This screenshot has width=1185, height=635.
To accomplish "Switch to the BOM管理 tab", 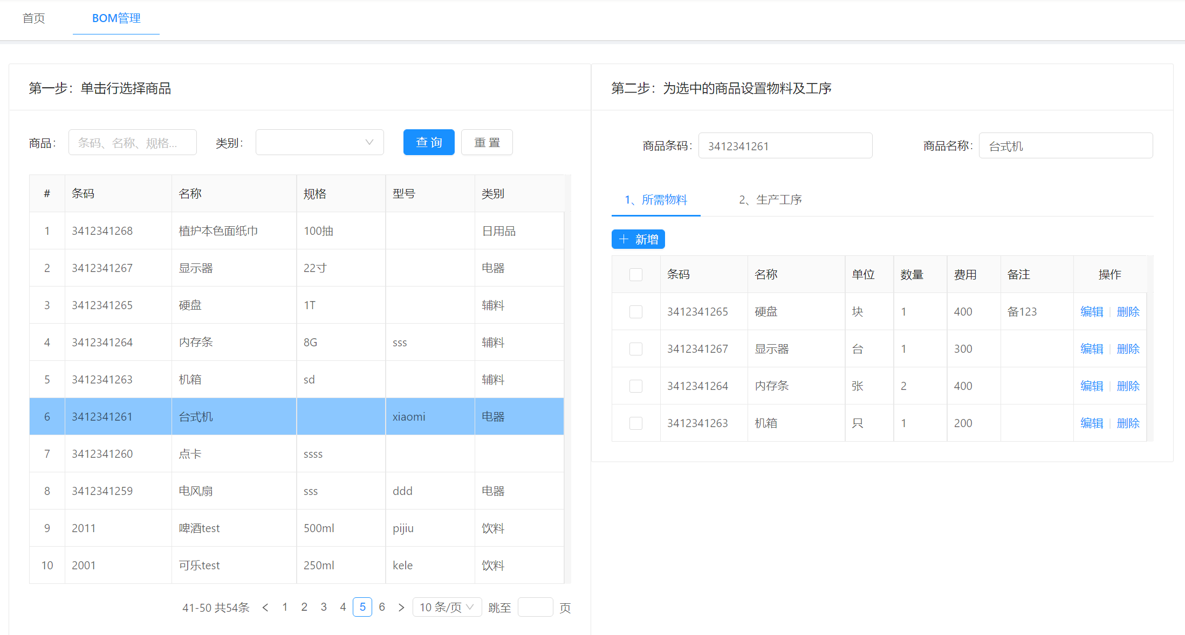I will pyautogui.click(x=116, y=18).
